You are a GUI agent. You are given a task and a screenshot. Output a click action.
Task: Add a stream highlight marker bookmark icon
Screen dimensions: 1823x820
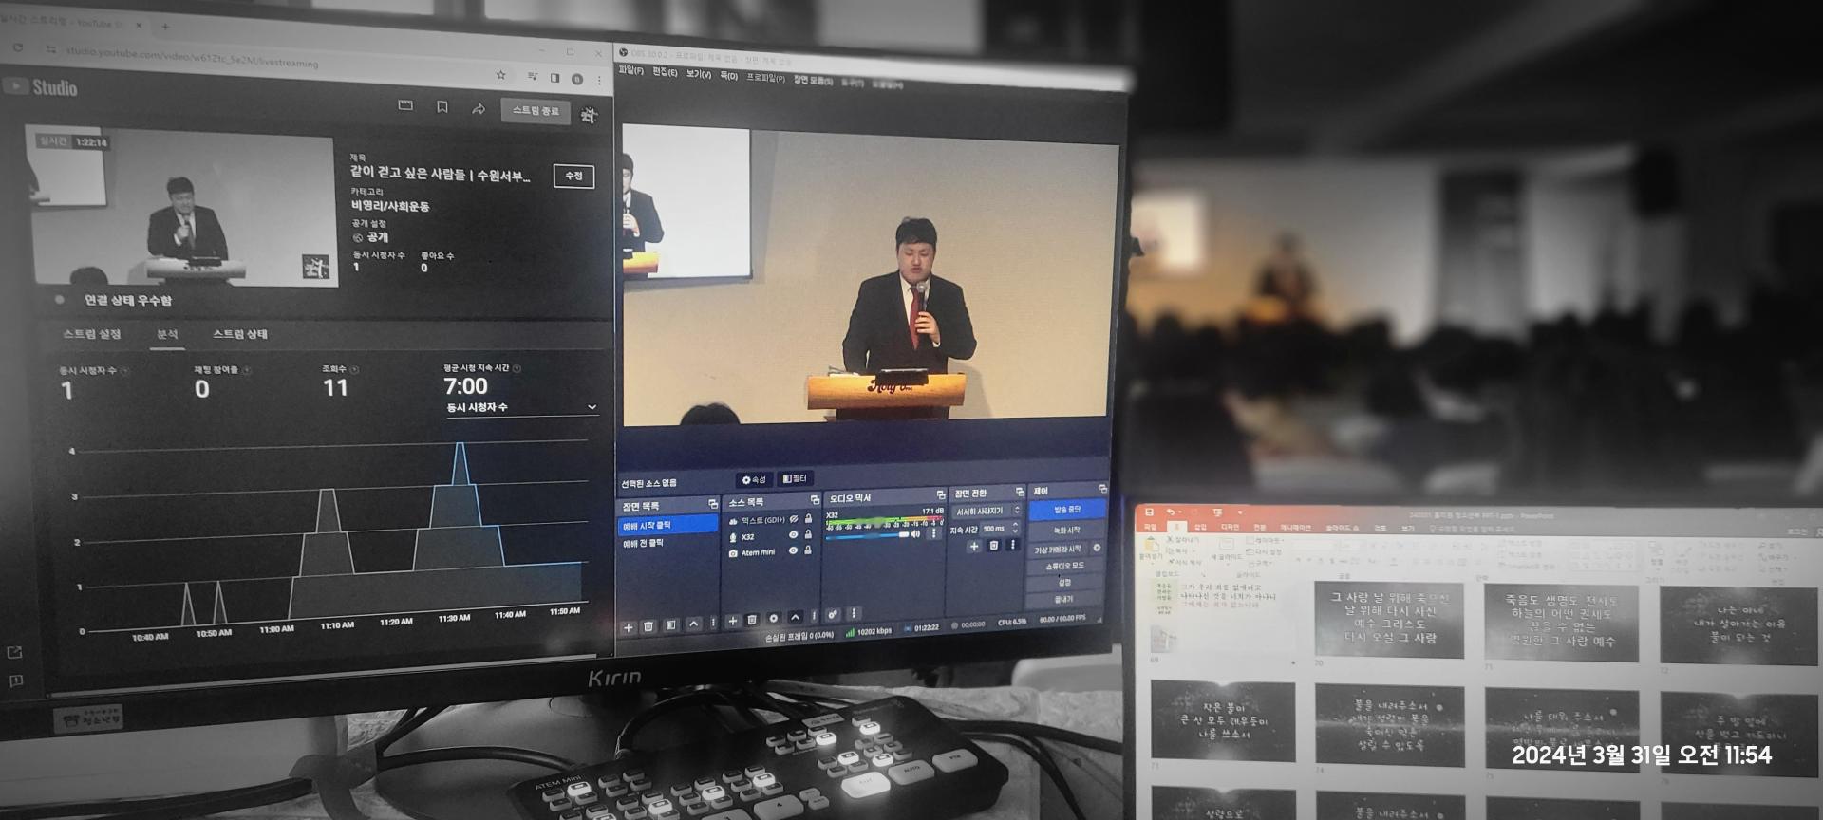click(x=442, y=107)
